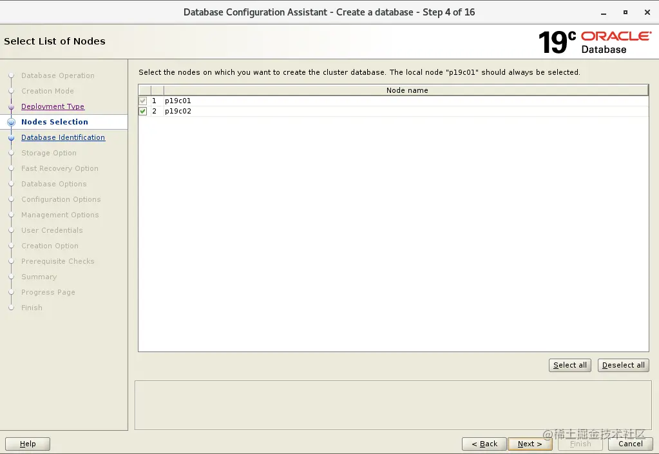Click the Oracle 19c Database logo
This screenshot has width=659, height=454.
coord(595,42)
